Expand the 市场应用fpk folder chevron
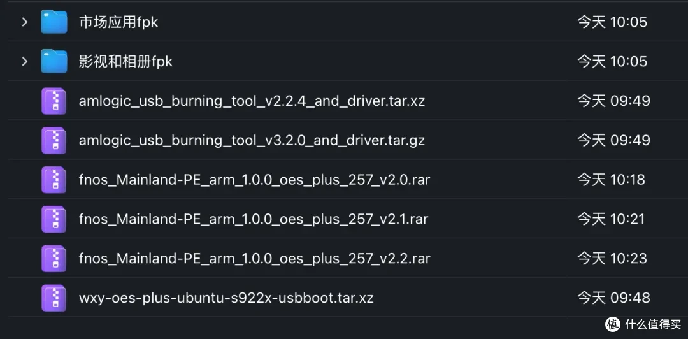The width and height of the screenshot is (688, 339). click(x=25, y=22)
